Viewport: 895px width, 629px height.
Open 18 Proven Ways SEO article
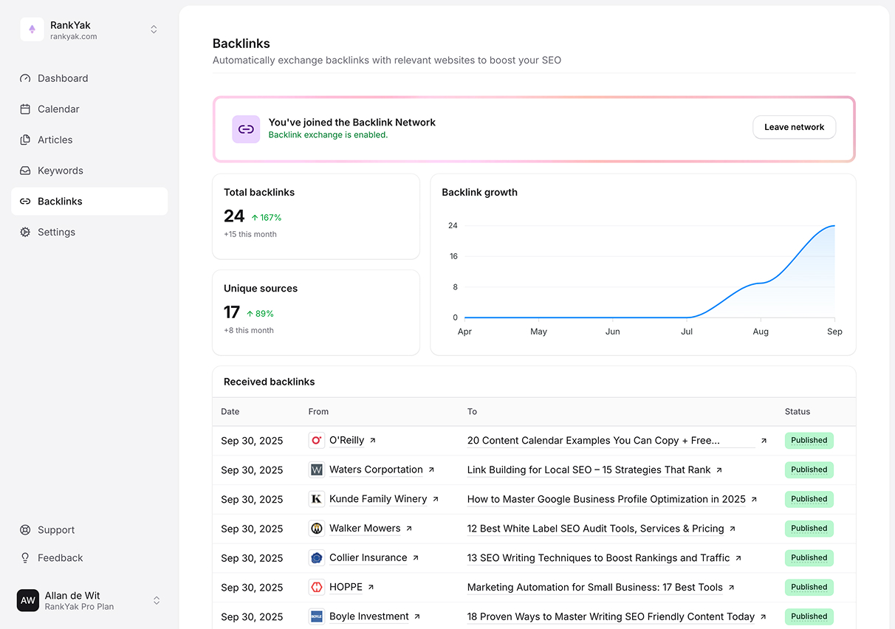coord(611,617)
